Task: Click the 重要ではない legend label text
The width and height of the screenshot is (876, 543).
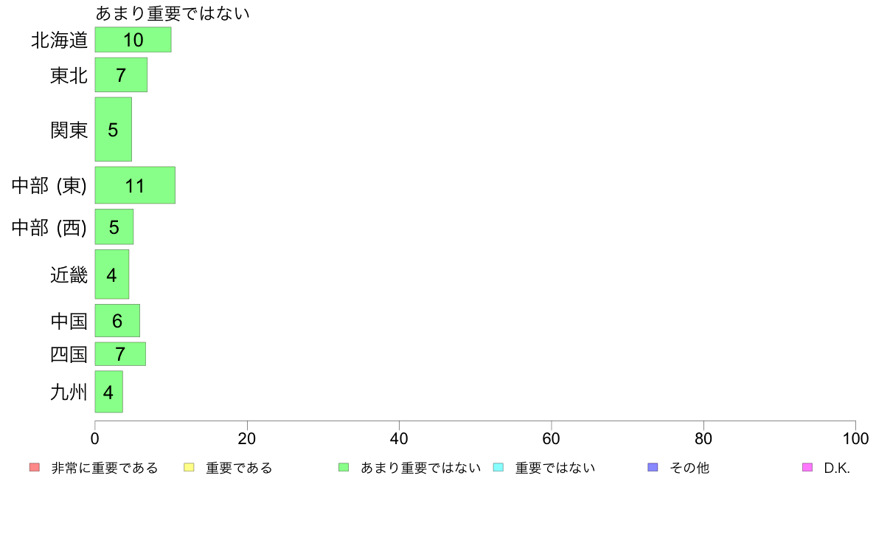Action: pyautogui.click(x=555, y=468)
